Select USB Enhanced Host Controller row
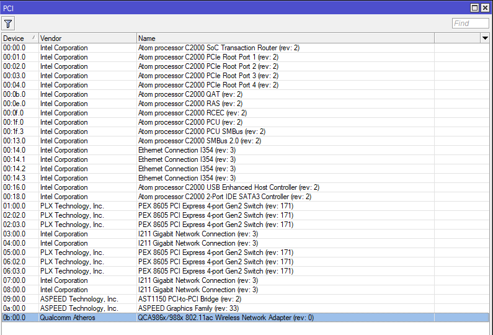The height and width of the screenshot is (335, 493). pos(245,187)
